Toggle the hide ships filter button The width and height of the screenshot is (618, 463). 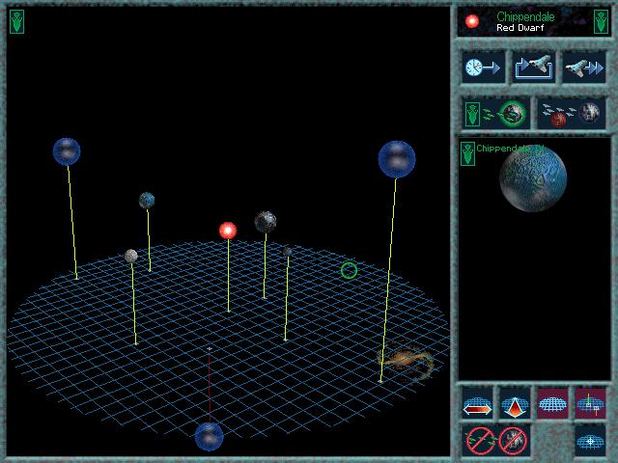[x=481, y=440]
